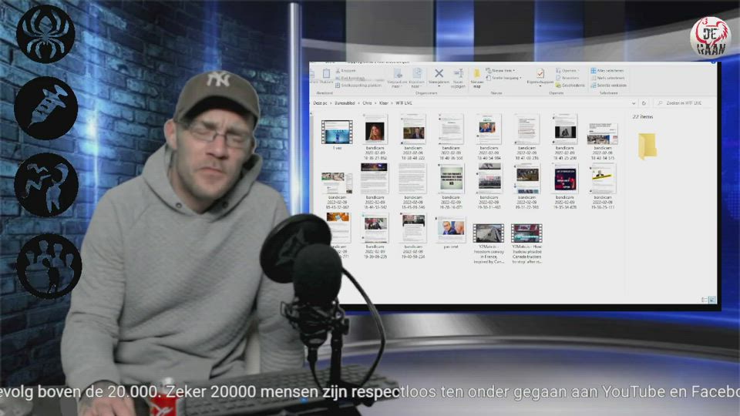Click the Naam wijzigen rename icon
Image resolution: width=740 pixels, height=416 pixels.
[x=458, y=74]
